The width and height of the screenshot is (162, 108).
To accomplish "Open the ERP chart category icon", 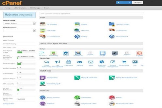I will pyautogui.click(x=135, y=62).
